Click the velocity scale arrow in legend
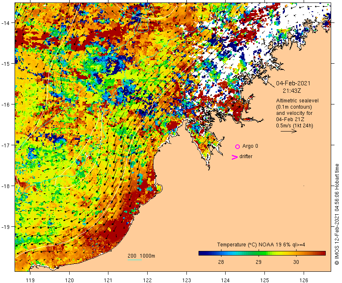This screenshot has width=342, height=283. (x=289, y=131)
